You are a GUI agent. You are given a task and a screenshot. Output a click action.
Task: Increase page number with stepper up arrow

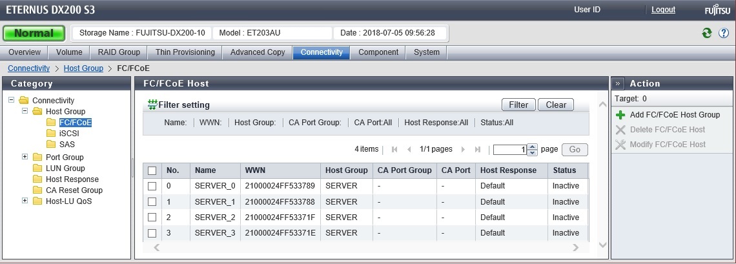(x=532, y=147)
